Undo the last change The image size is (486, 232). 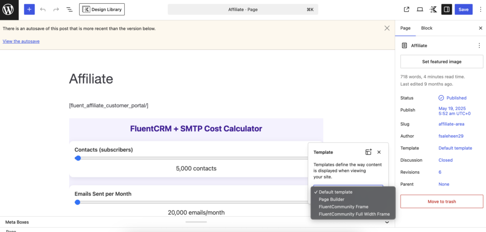point(43,9)
